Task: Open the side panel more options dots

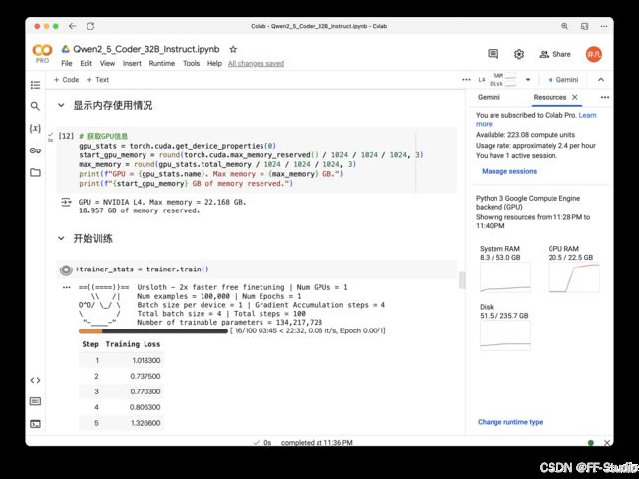Action: tap(605, 97)
